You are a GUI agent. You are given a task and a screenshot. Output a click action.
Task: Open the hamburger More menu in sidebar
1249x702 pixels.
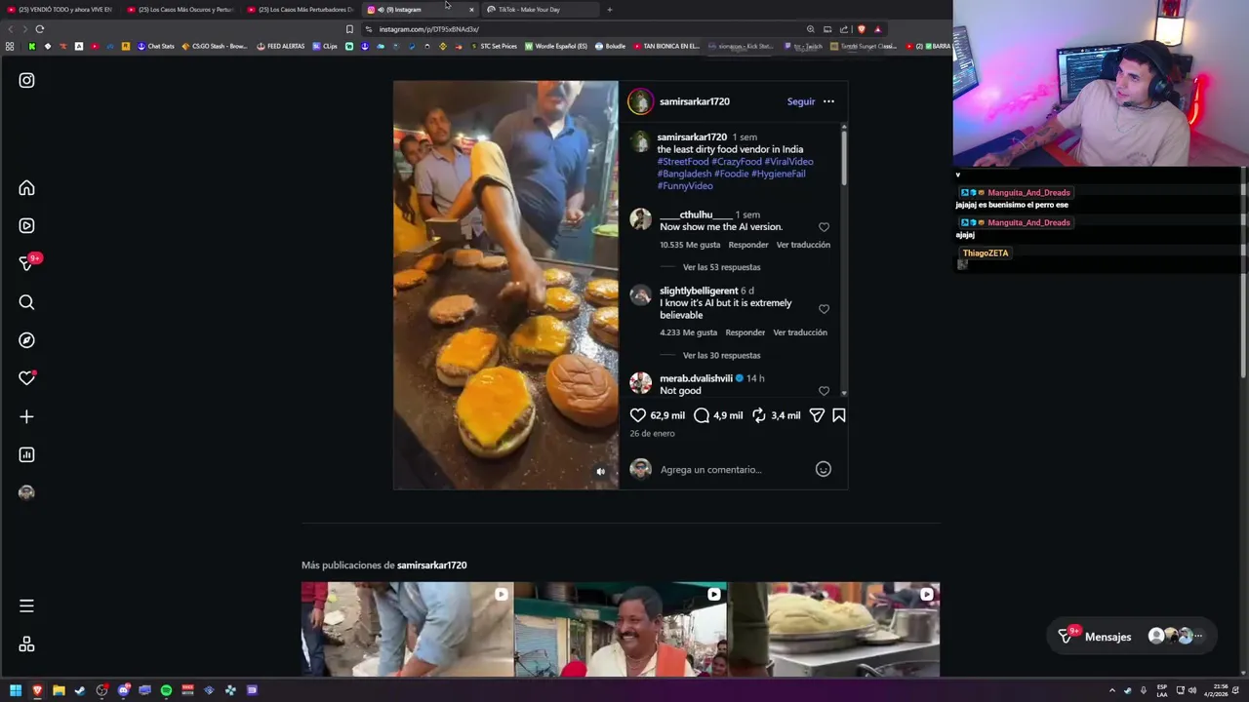click(26, 606)
